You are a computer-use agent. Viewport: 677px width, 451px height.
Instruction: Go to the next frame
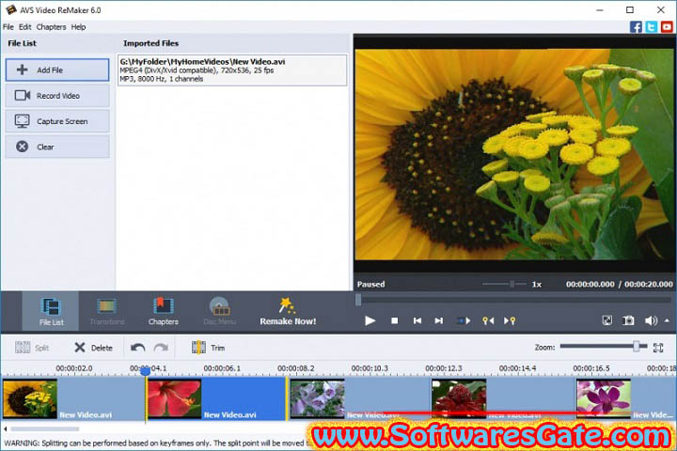pos(439,320)
